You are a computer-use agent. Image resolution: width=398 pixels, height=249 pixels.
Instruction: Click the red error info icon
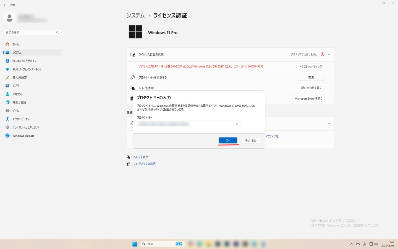pos(323,55)
